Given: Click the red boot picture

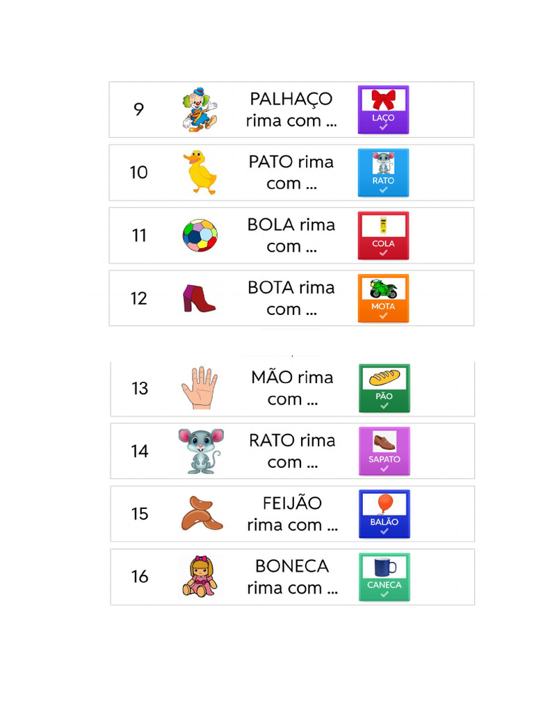Looking at the screenshot, I should [x=199, y=298].
